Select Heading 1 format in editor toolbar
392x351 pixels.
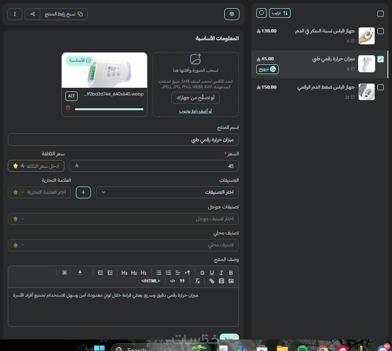coord(143,273)
